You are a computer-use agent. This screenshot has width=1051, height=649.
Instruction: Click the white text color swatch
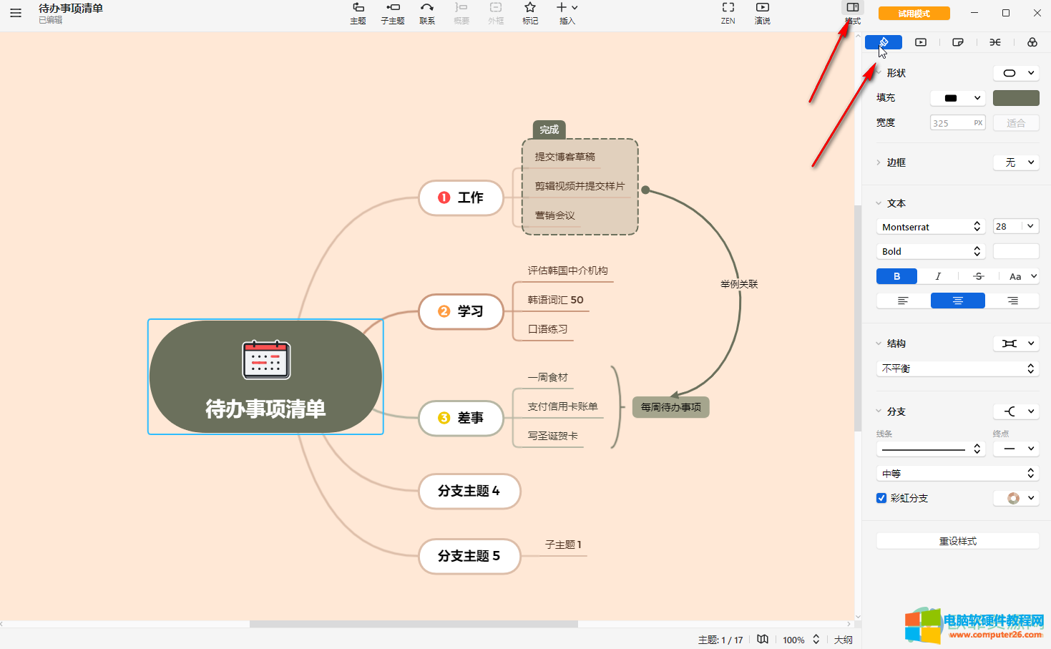click(x=1016, y=251)
